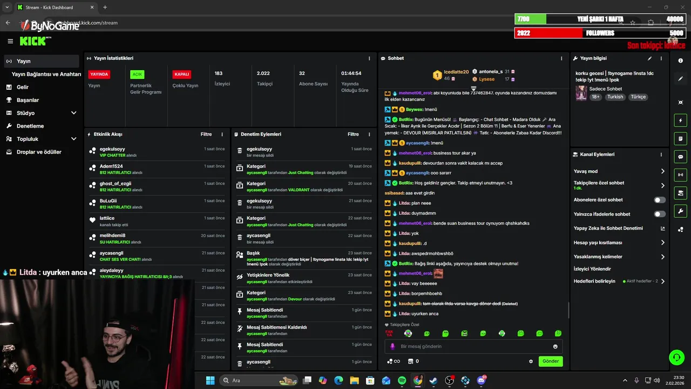This screenshot has height=389, width=691.
Task: Click the YAYINDA status badge
Action: click(99, 74)
